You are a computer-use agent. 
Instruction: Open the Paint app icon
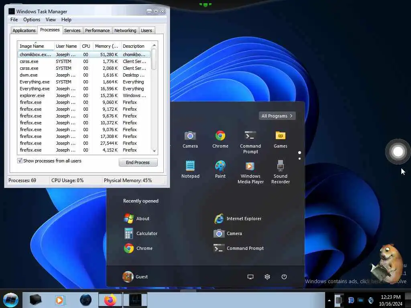(x=220, y=170)
